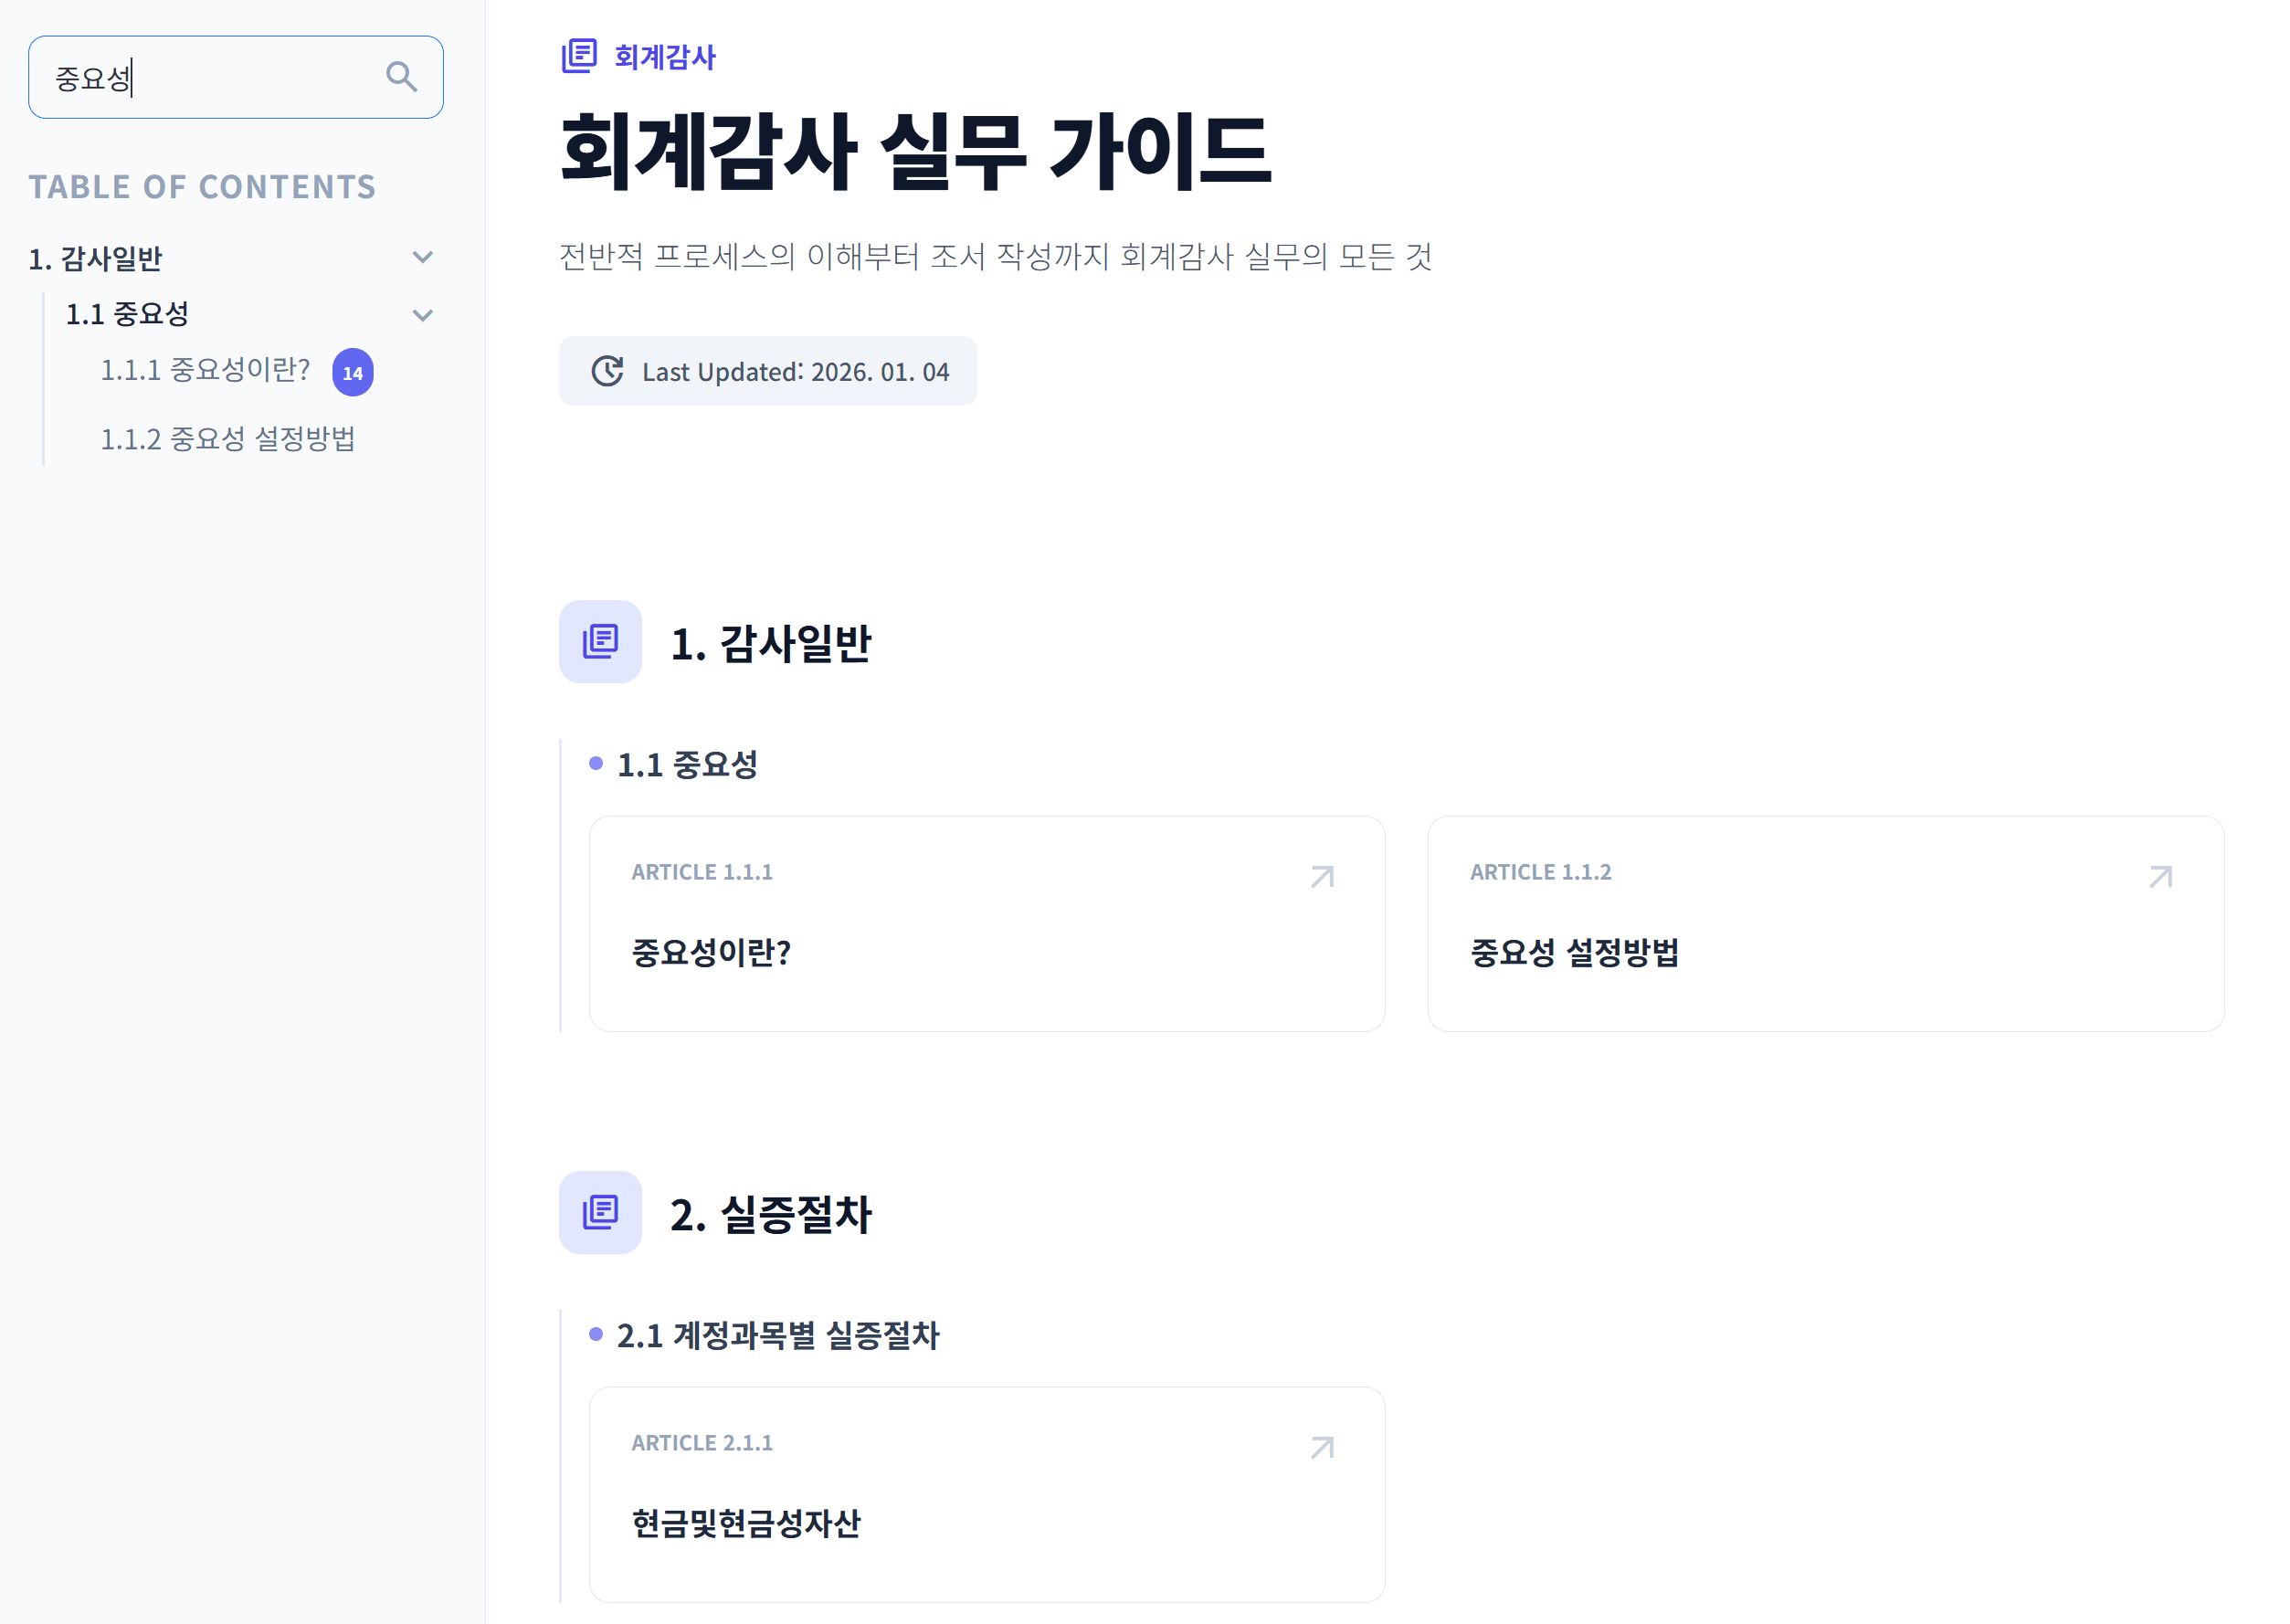Collapse the 1.1 중요성 chevron in contents
This screenshot has width=2290, height=1624.
coord(423,314)
